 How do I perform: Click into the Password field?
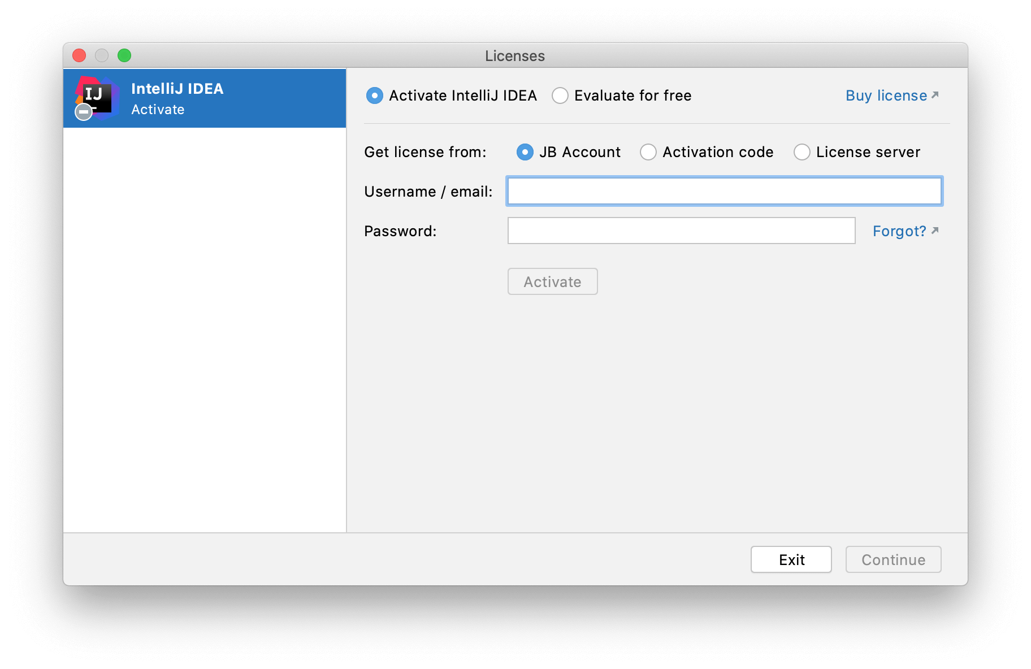coord(681,231)
